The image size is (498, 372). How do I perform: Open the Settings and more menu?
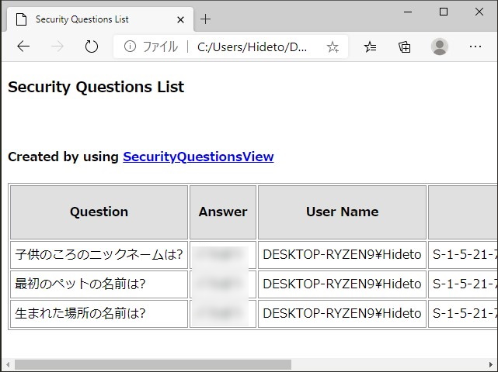[x=475, y=46]
